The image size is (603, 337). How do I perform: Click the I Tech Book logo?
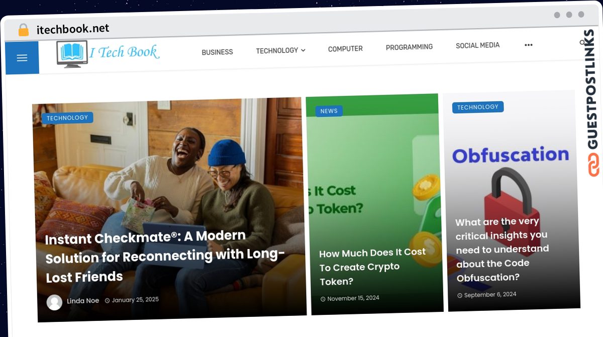(x=108, y=53)
